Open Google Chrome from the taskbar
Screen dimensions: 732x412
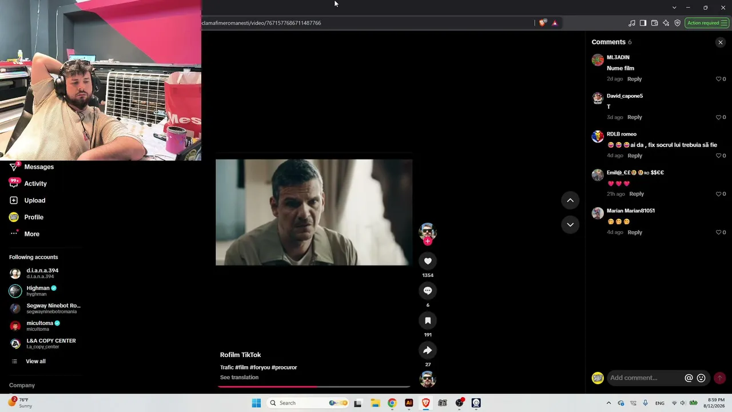pyautogui.click(x=392, y=403)
